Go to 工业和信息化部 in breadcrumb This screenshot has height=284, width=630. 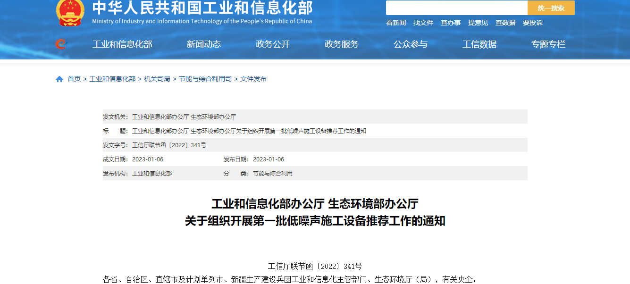tap(112, 79)
